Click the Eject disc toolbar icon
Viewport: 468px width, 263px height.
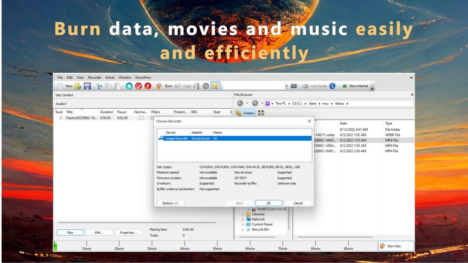pyautogui.click(x=206, y=86)
